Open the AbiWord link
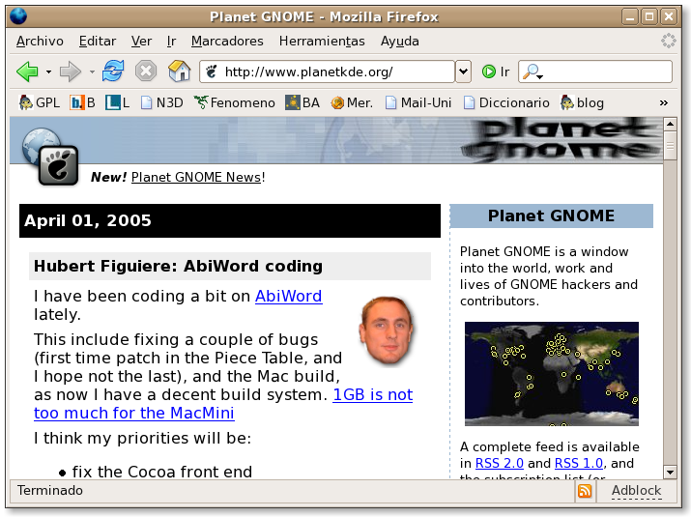Screen dimensions: 691x517 tap(289, 296)
